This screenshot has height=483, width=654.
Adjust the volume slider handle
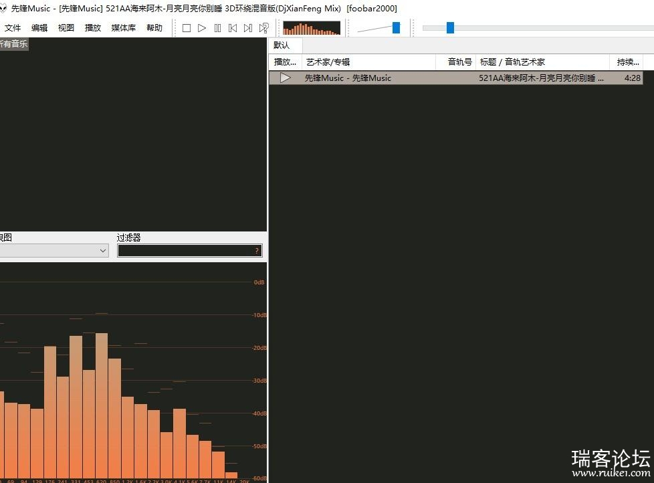(397, 28)
